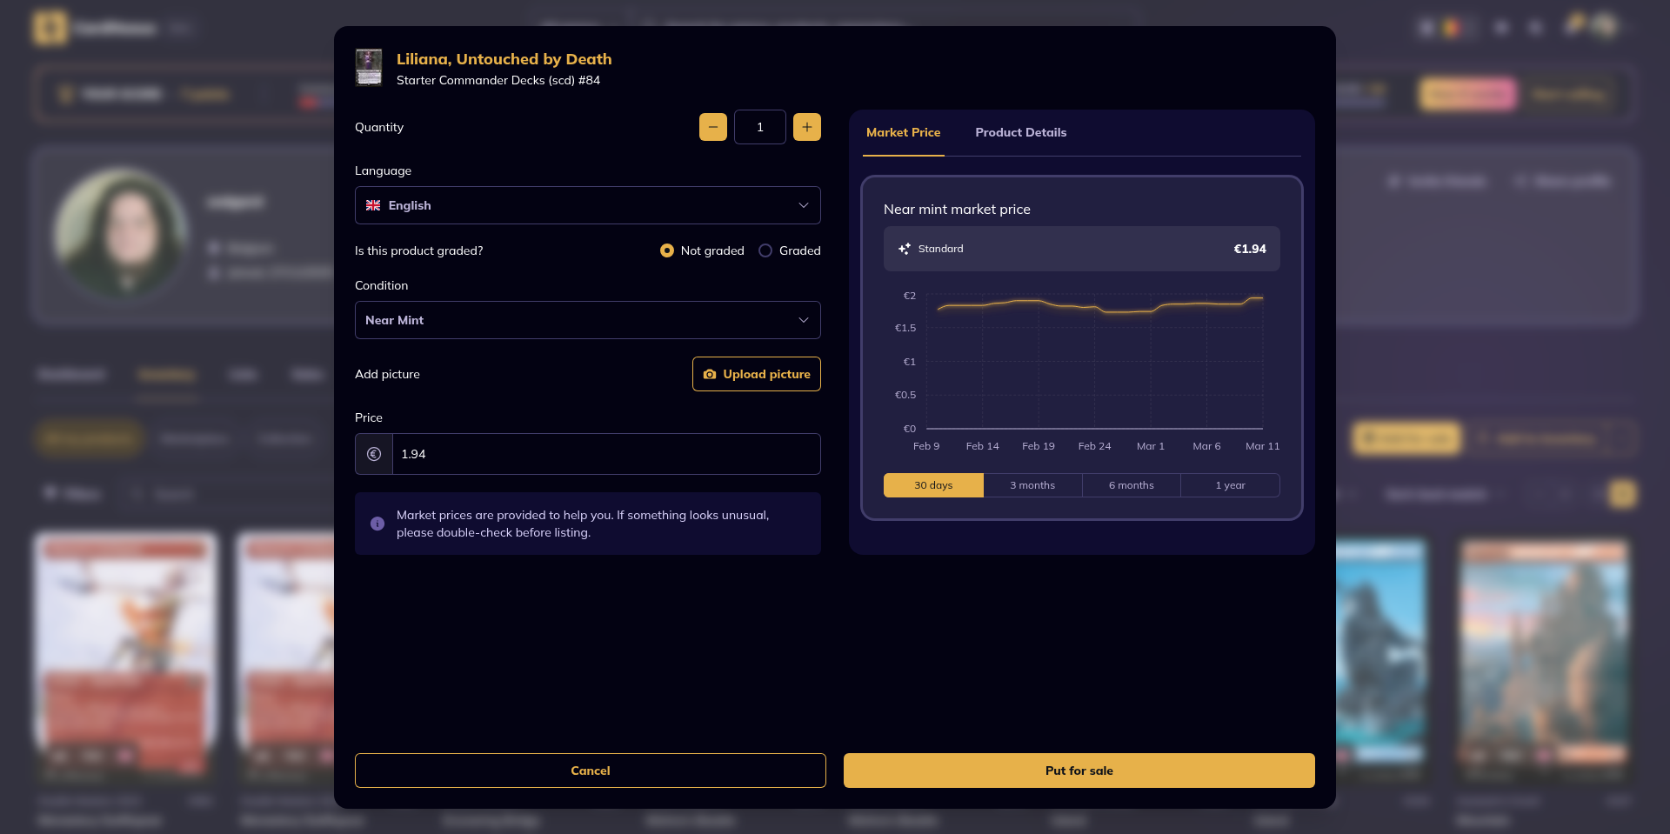Screen dimensions: 1670x834
Task: Click the sparkle icon next to Standard
Action: (905, 249)
